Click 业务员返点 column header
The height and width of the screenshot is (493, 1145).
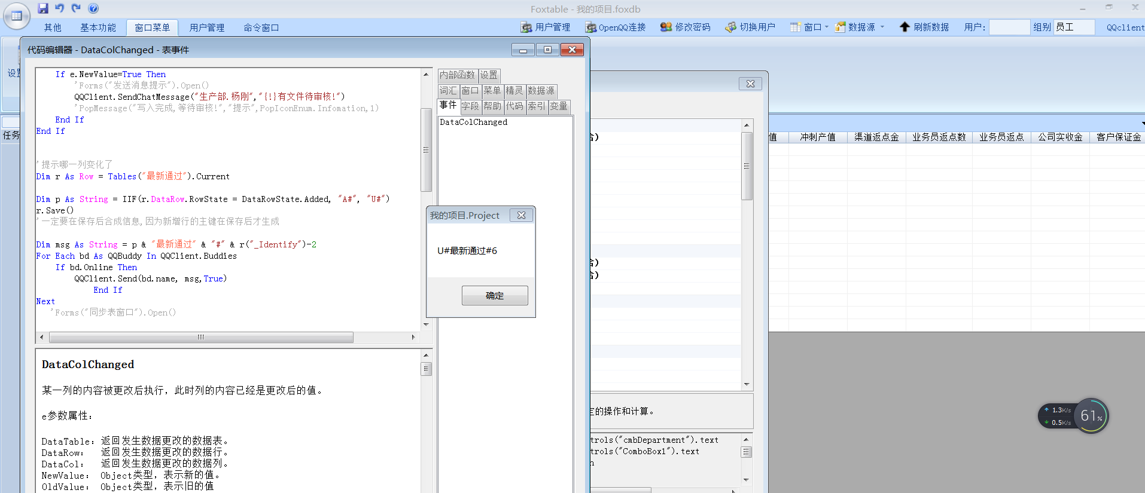tap(1001, 137)
